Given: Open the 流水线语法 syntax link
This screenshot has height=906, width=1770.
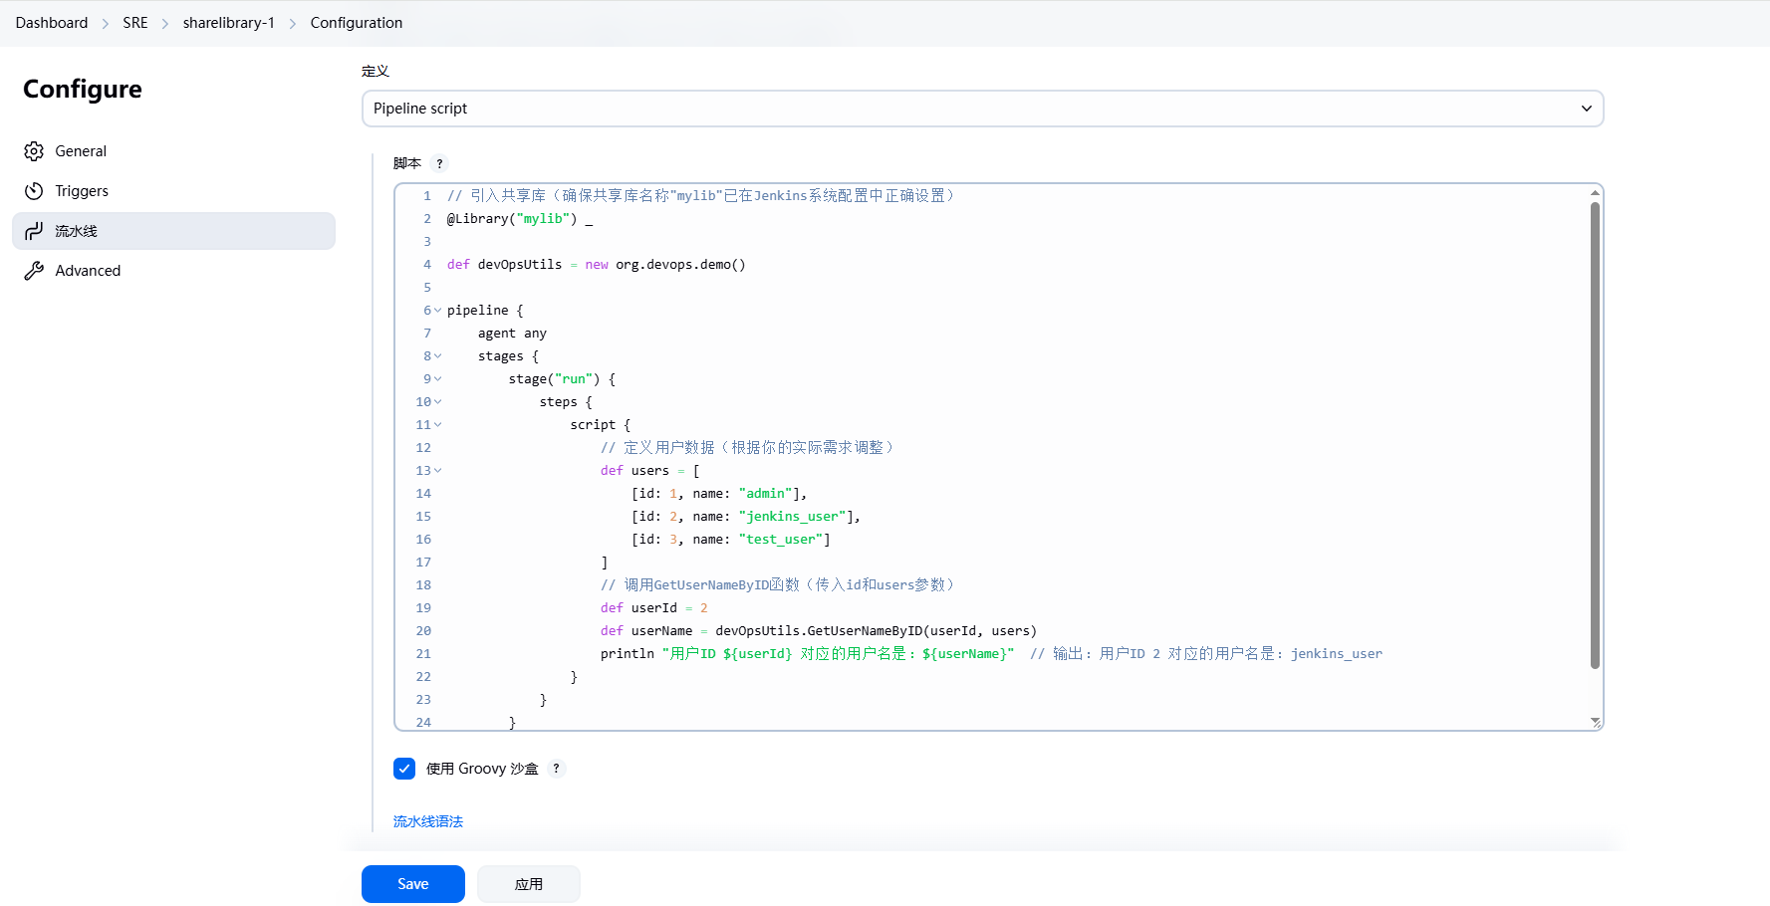Looking at the screenshot, I should (428, 821).
